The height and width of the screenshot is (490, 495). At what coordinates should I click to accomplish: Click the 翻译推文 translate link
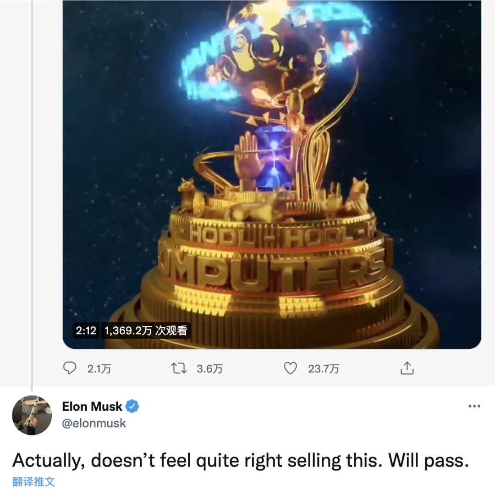point(33,481)
